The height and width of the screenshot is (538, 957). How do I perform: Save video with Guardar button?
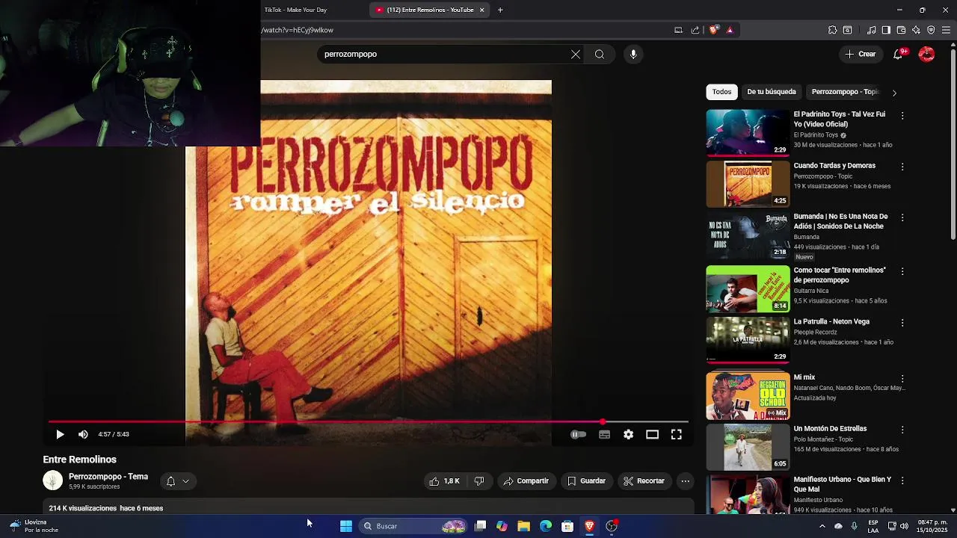586,481
